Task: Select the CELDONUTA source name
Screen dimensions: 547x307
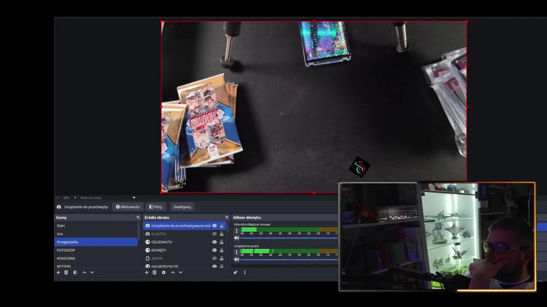Action: coord(162,242)
